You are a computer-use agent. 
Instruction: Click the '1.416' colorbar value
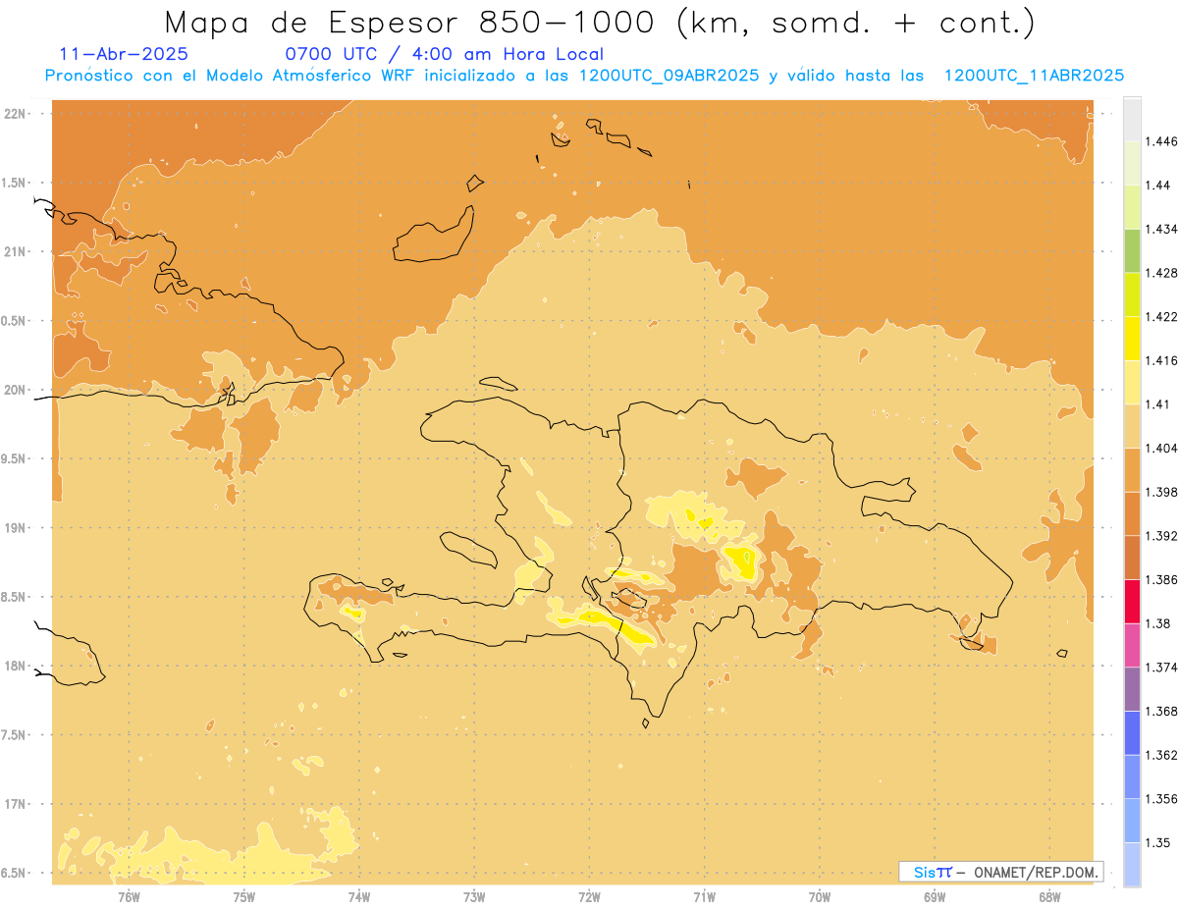1162,360
